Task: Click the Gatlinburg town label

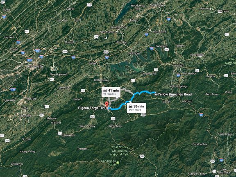Action: pyautogui.click(x=115, y=126)
